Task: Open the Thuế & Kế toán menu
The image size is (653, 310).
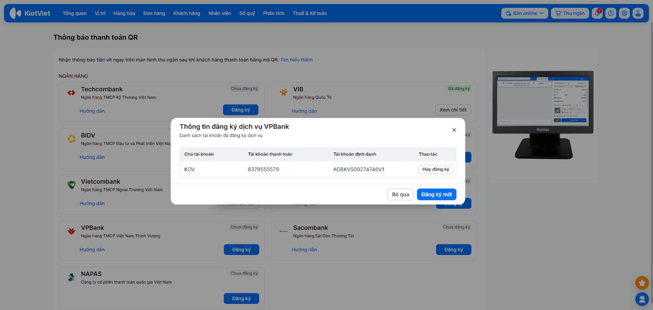Action: (310, 13)
